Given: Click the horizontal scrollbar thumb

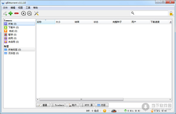Looking at the screenshot, I should tap(81, 99).
